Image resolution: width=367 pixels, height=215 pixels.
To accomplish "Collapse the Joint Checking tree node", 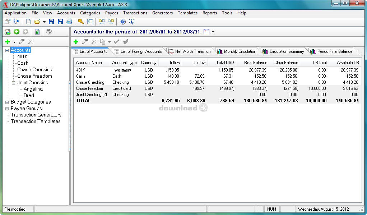I will pos(13,83).
